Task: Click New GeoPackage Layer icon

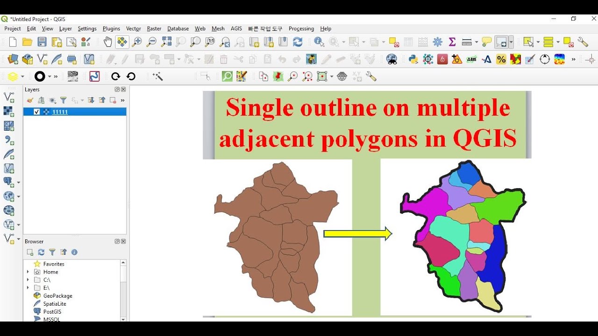Action: click(28, 59)
